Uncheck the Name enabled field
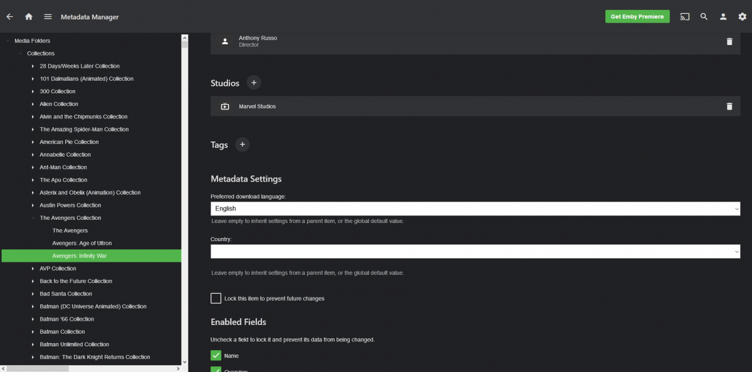 click(216, 356)
